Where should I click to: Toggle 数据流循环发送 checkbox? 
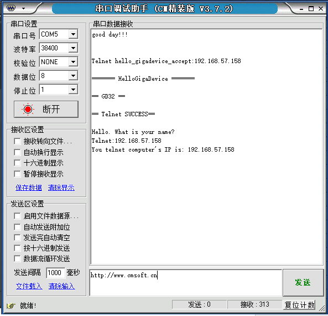(17, 258)
